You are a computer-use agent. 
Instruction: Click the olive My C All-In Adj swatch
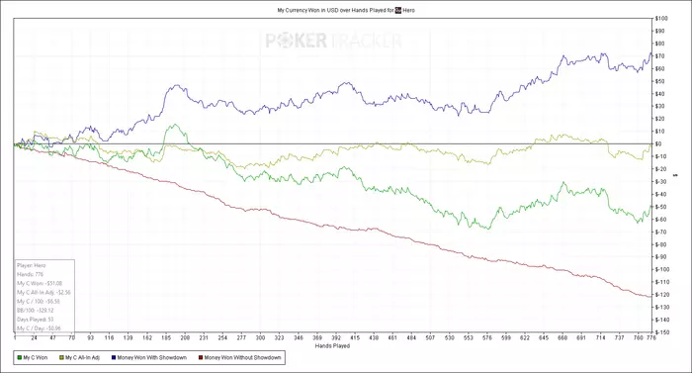(61, 357)
